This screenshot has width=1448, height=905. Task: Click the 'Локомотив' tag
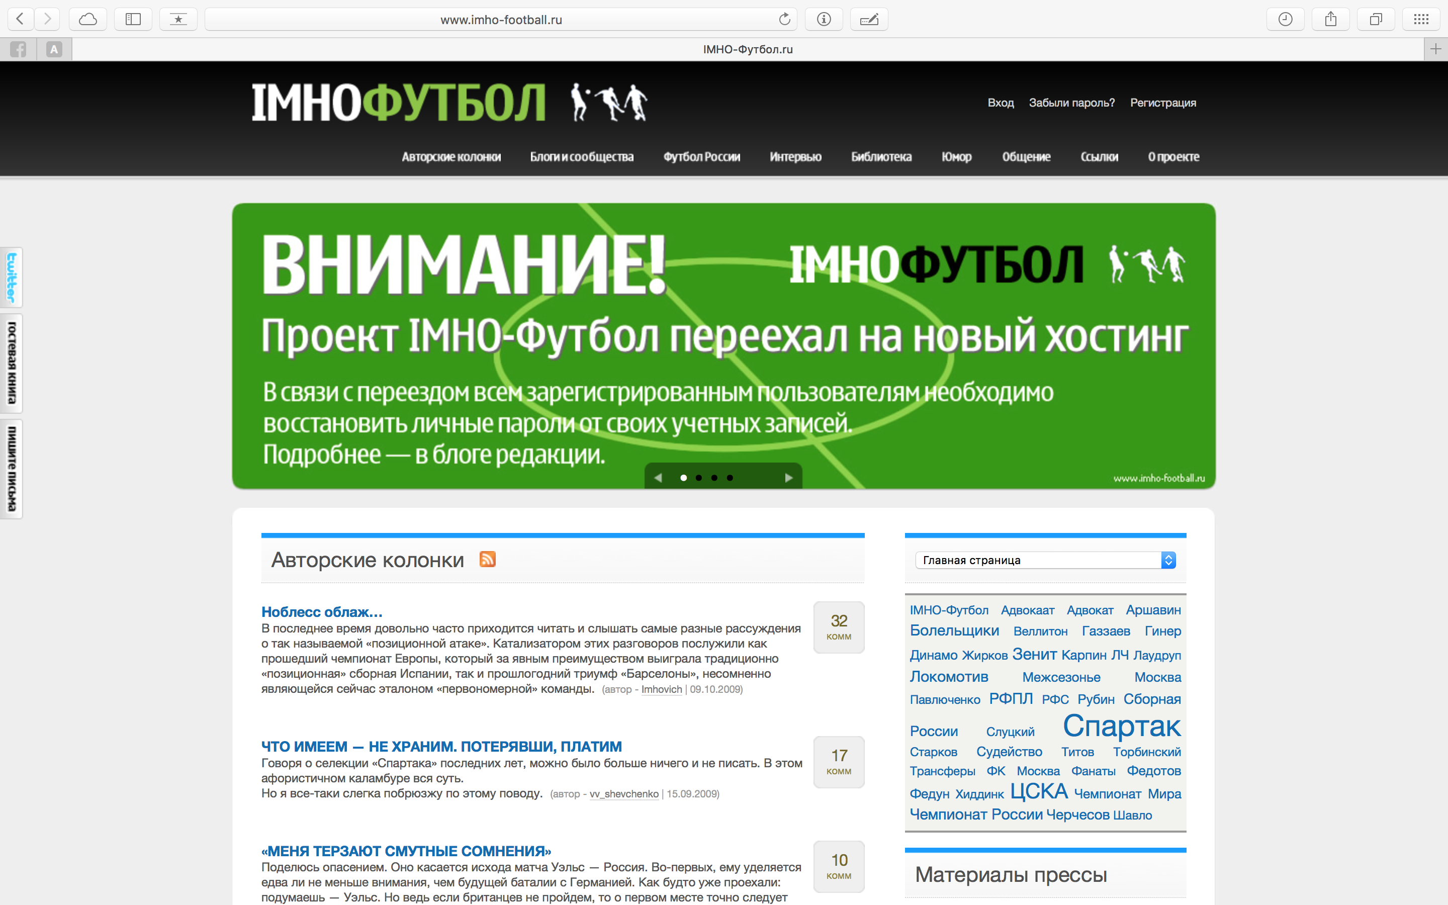tap(949, 676)
